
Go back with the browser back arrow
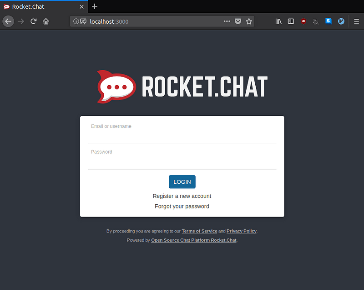coord(8,21)
